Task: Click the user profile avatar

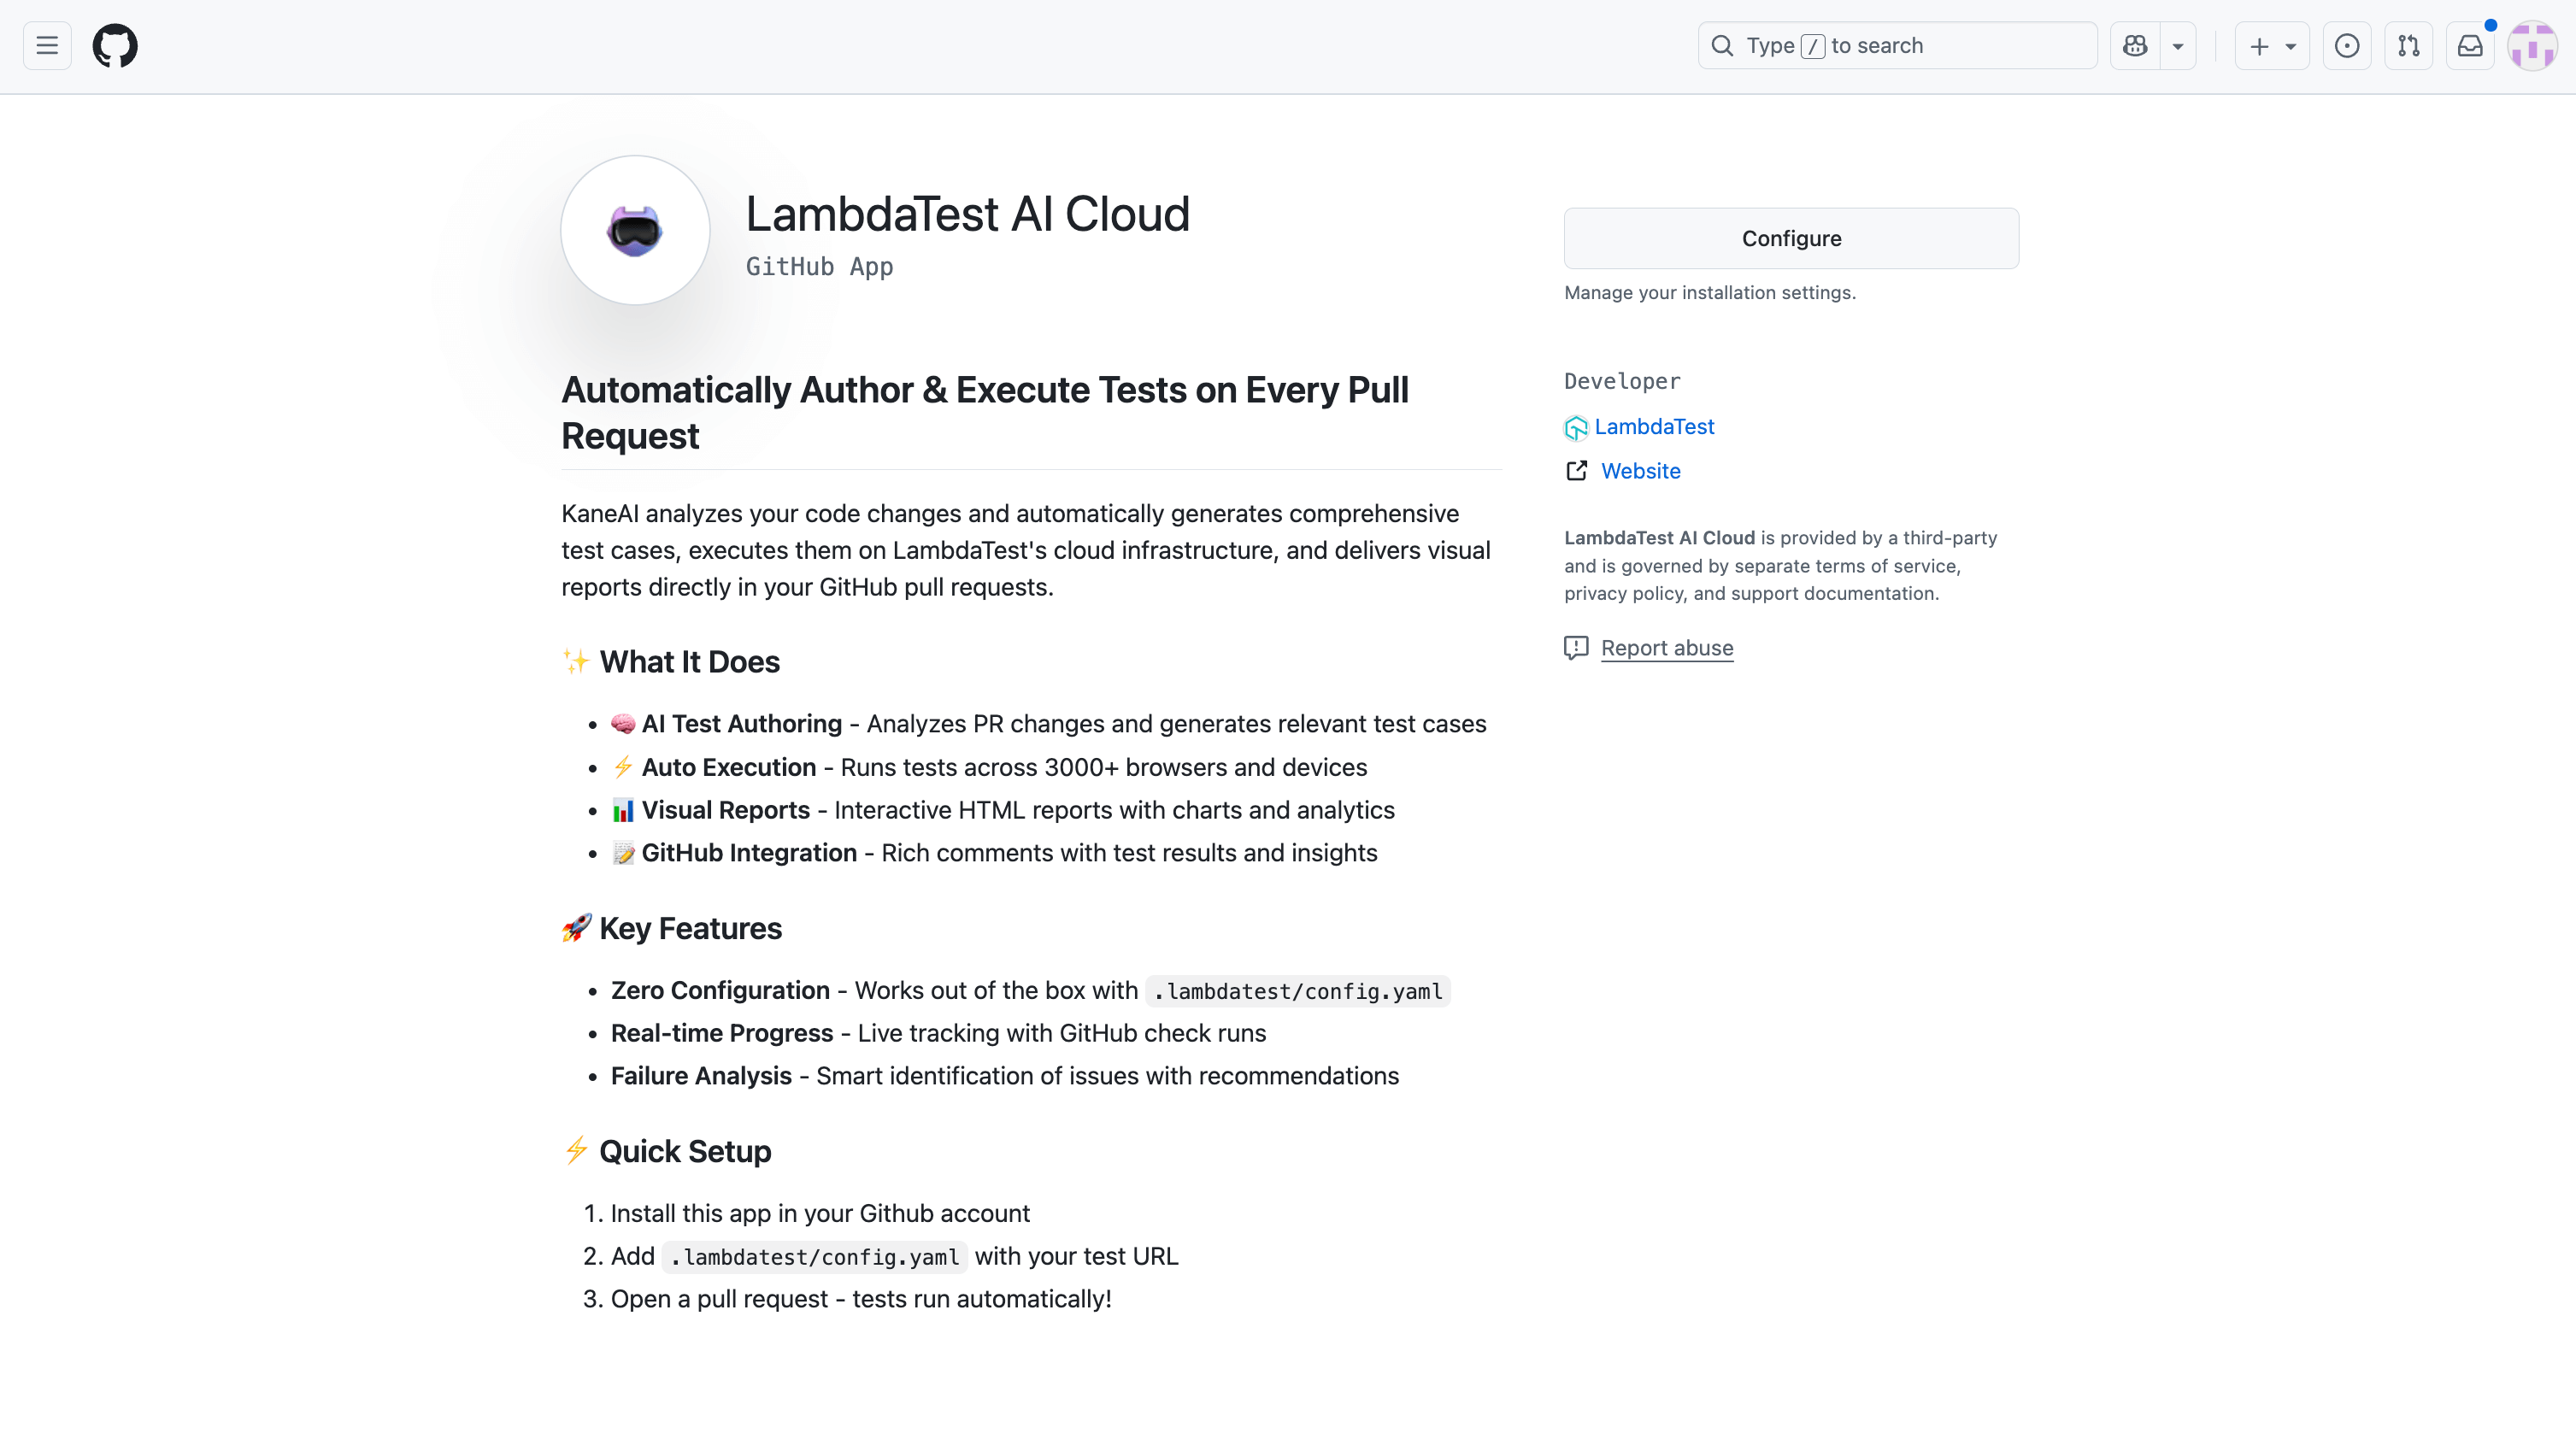Action: [x=2532, y=46]
